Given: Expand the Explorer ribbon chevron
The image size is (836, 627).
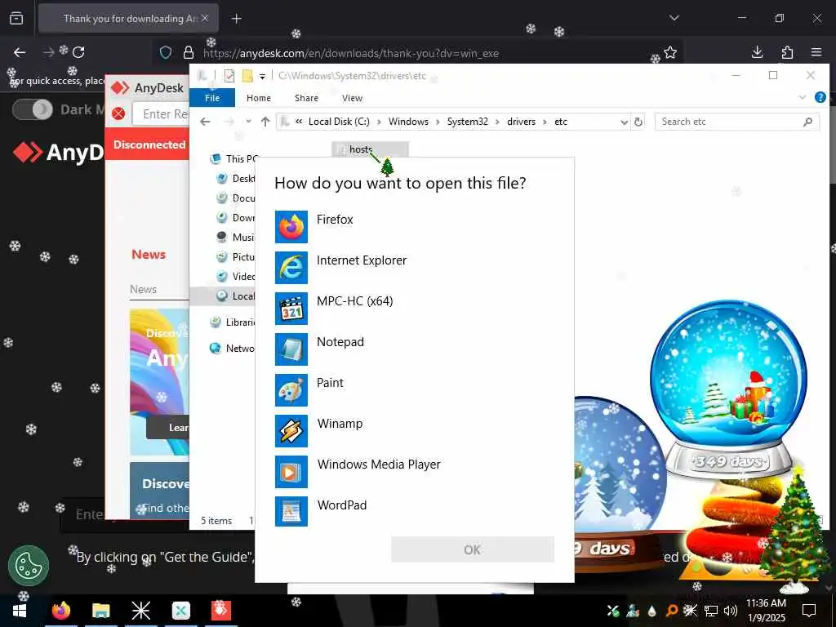Looking at the screenshot, I should pyautogui.click(x=803, y=97).
